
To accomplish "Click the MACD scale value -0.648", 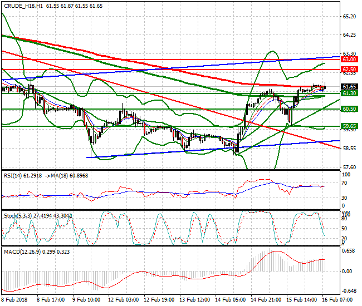I will tap(349, 291).
